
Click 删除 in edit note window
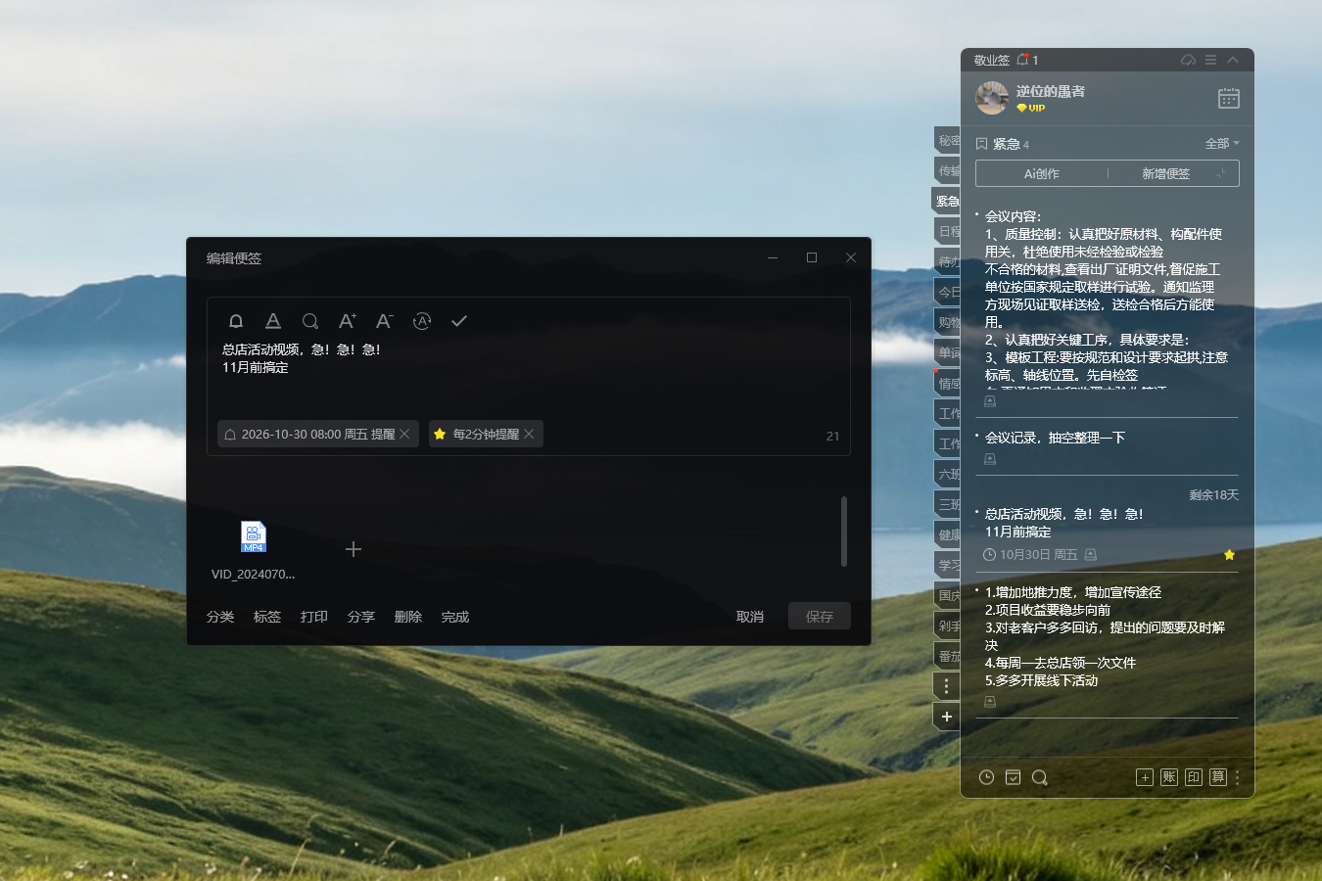(x=408, y=617)
